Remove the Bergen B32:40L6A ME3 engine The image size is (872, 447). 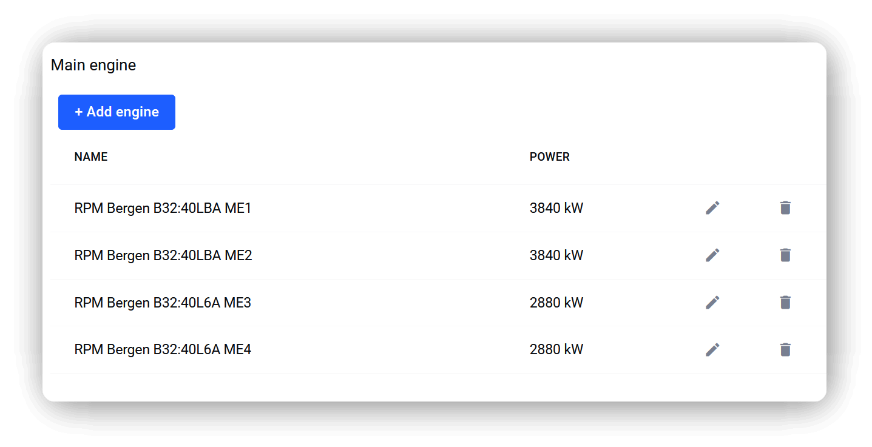point(785,303)
